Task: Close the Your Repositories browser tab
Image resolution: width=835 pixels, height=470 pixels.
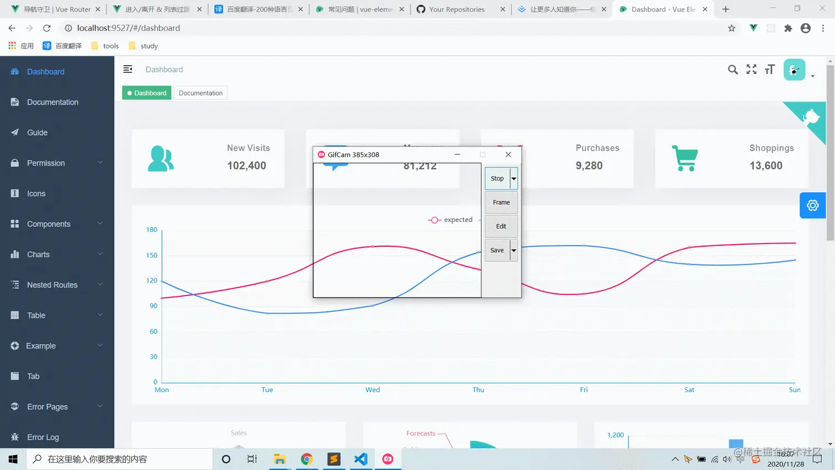Action: (503, 9)
